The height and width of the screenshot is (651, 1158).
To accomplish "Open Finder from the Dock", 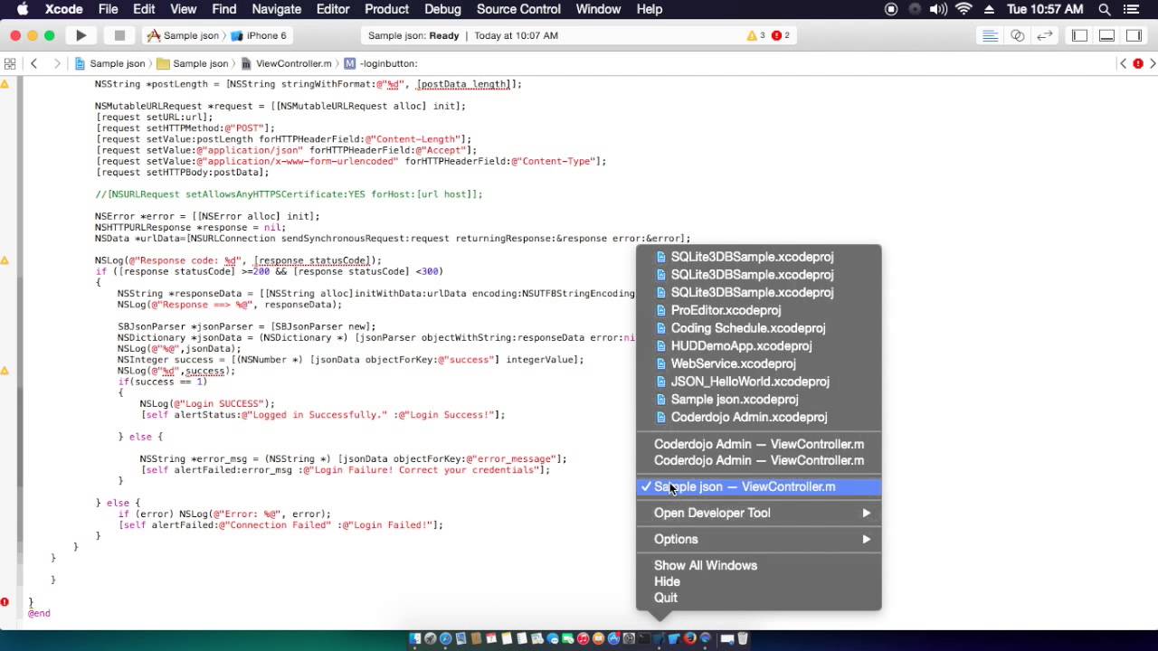I will (415, 639).
